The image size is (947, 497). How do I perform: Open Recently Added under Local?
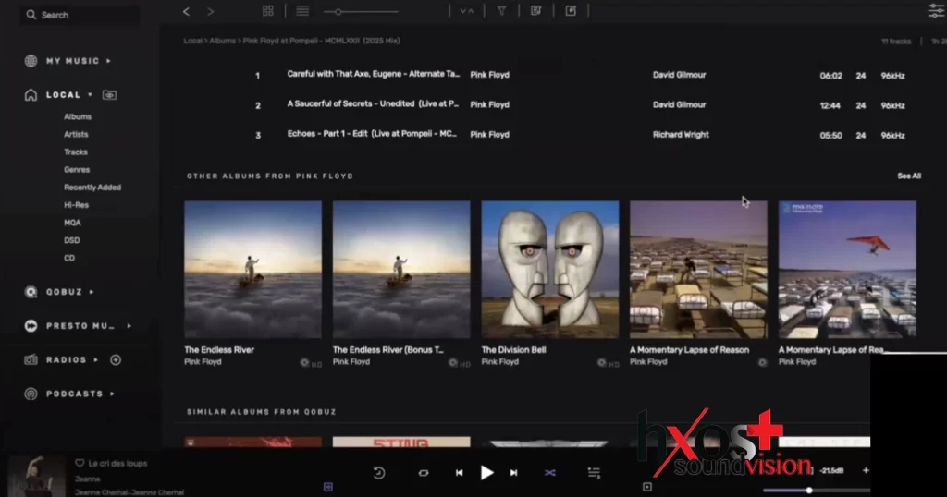[x=92, y=187]
